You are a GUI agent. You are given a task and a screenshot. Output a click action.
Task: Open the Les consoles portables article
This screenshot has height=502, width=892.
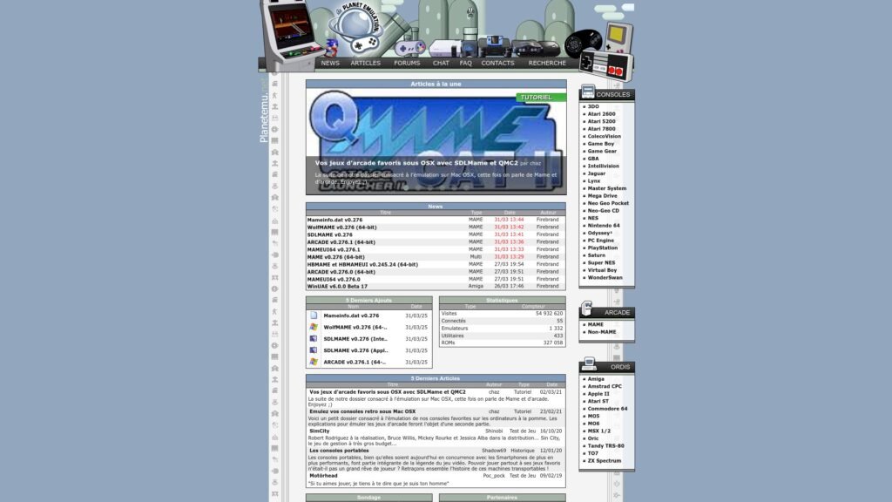[339, 451]
